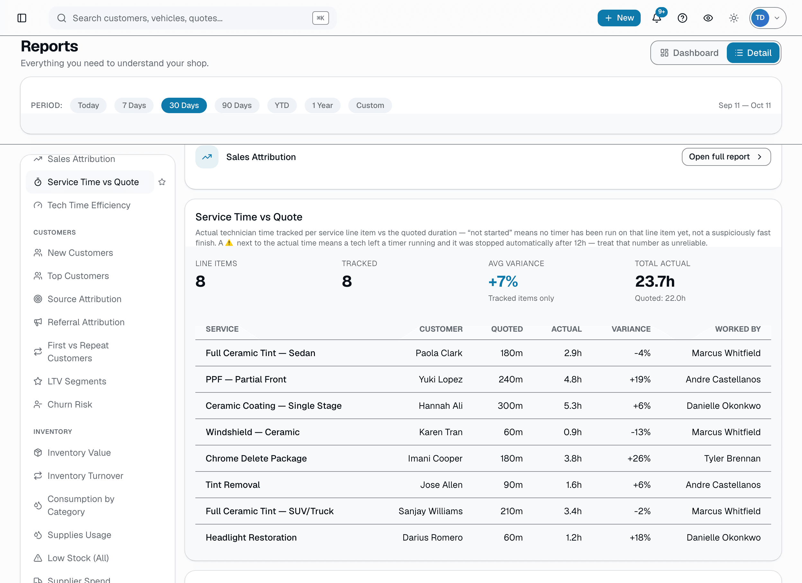The width and height of the screenshot is (802, 583).
Task: Open the notifications bell
Action: point(657,18)
